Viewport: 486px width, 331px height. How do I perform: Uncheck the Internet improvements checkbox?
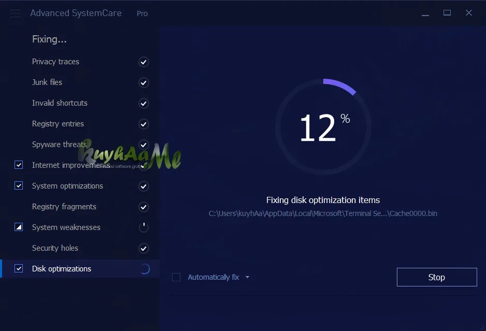(x=19, y=165)
